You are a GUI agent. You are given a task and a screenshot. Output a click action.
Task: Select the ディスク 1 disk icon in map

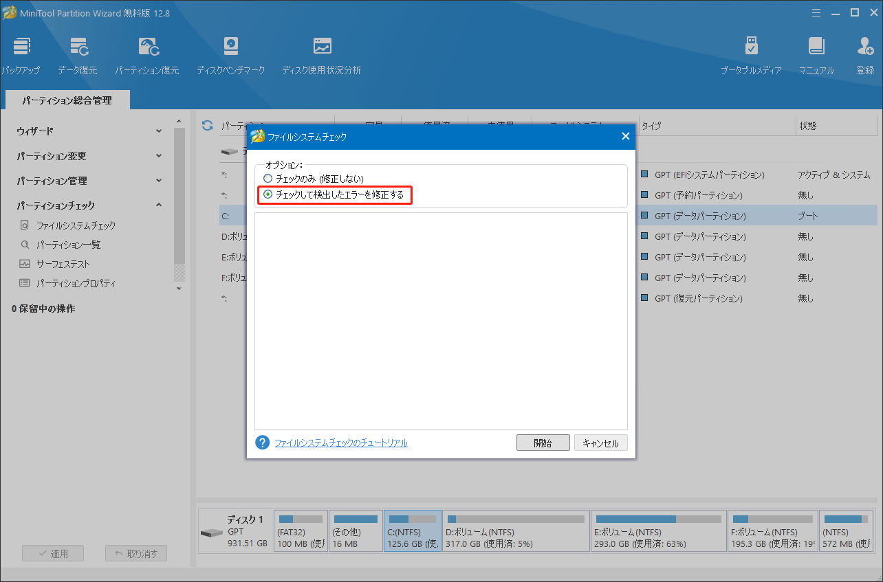pos(211,533)
